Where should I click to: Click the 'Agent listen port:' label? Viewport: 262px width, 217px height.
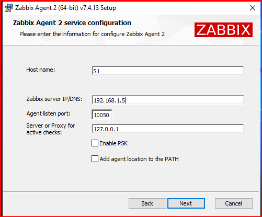click(x=48, y=113)
